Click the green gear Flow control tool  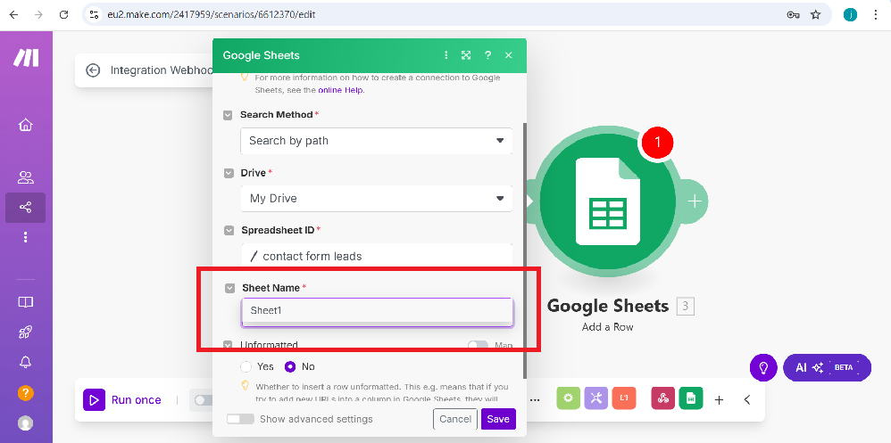(x=568, y=398)
